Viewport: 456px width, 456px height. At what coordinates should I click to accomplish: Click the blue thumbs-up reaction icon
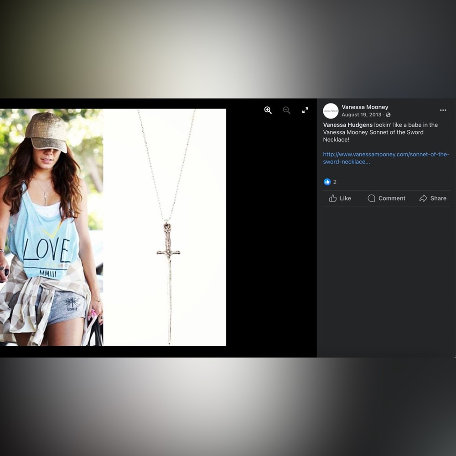point(327,182)
